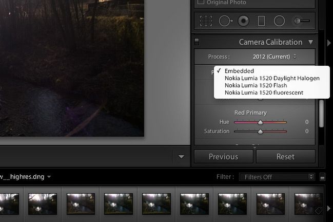Open the Process version dropdown
Image resolution: width=333 pixels, height=222 pixels.
pos(274,57)
